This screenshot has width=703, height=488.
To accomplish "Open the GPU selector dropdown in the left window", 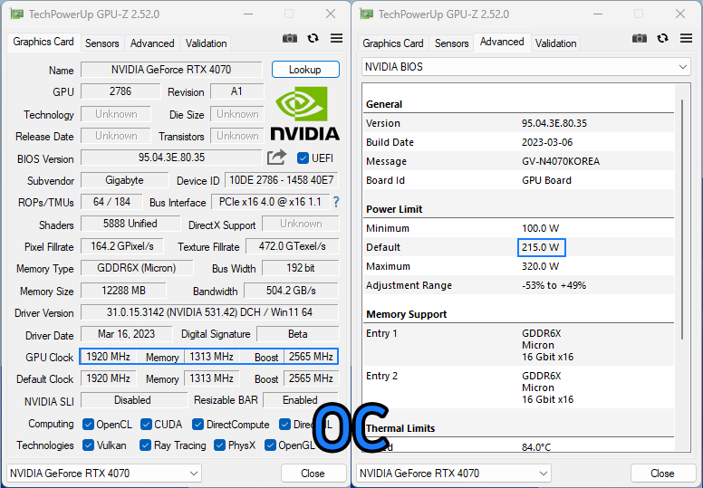I will (x=104, y=474).
